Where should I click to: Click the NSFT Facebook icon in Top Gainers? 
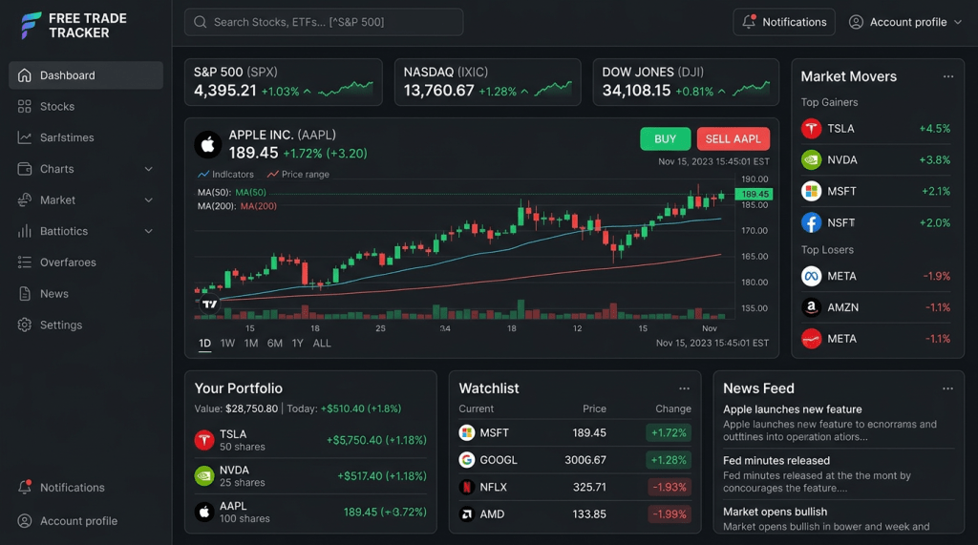point(811,222)
